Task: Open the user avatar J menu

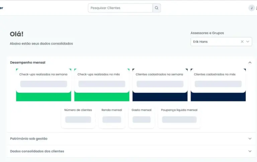Action: pyautogui.click(x=251, y=8)
